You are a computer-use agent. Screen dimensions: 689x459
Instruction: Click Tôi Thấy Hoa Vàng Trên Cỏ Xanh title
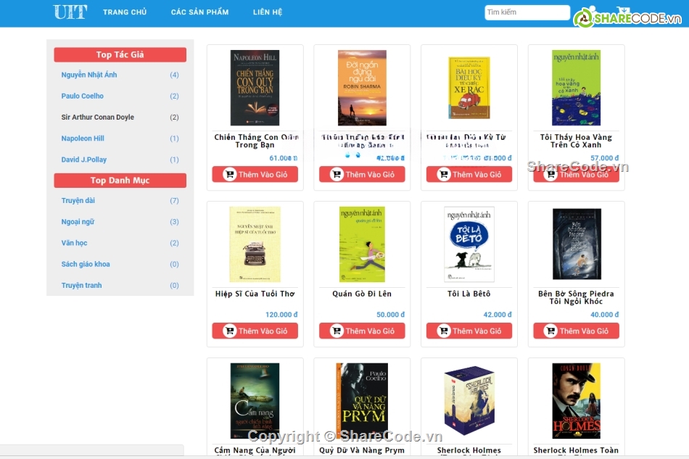coord(576,141)
